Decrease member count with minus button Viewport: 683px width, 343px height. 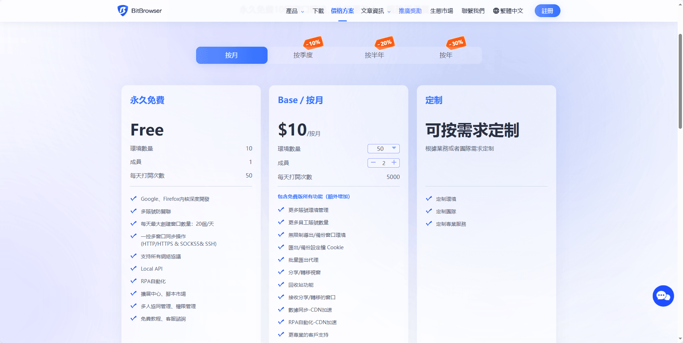pyautogui.click(x=373, y=163)
